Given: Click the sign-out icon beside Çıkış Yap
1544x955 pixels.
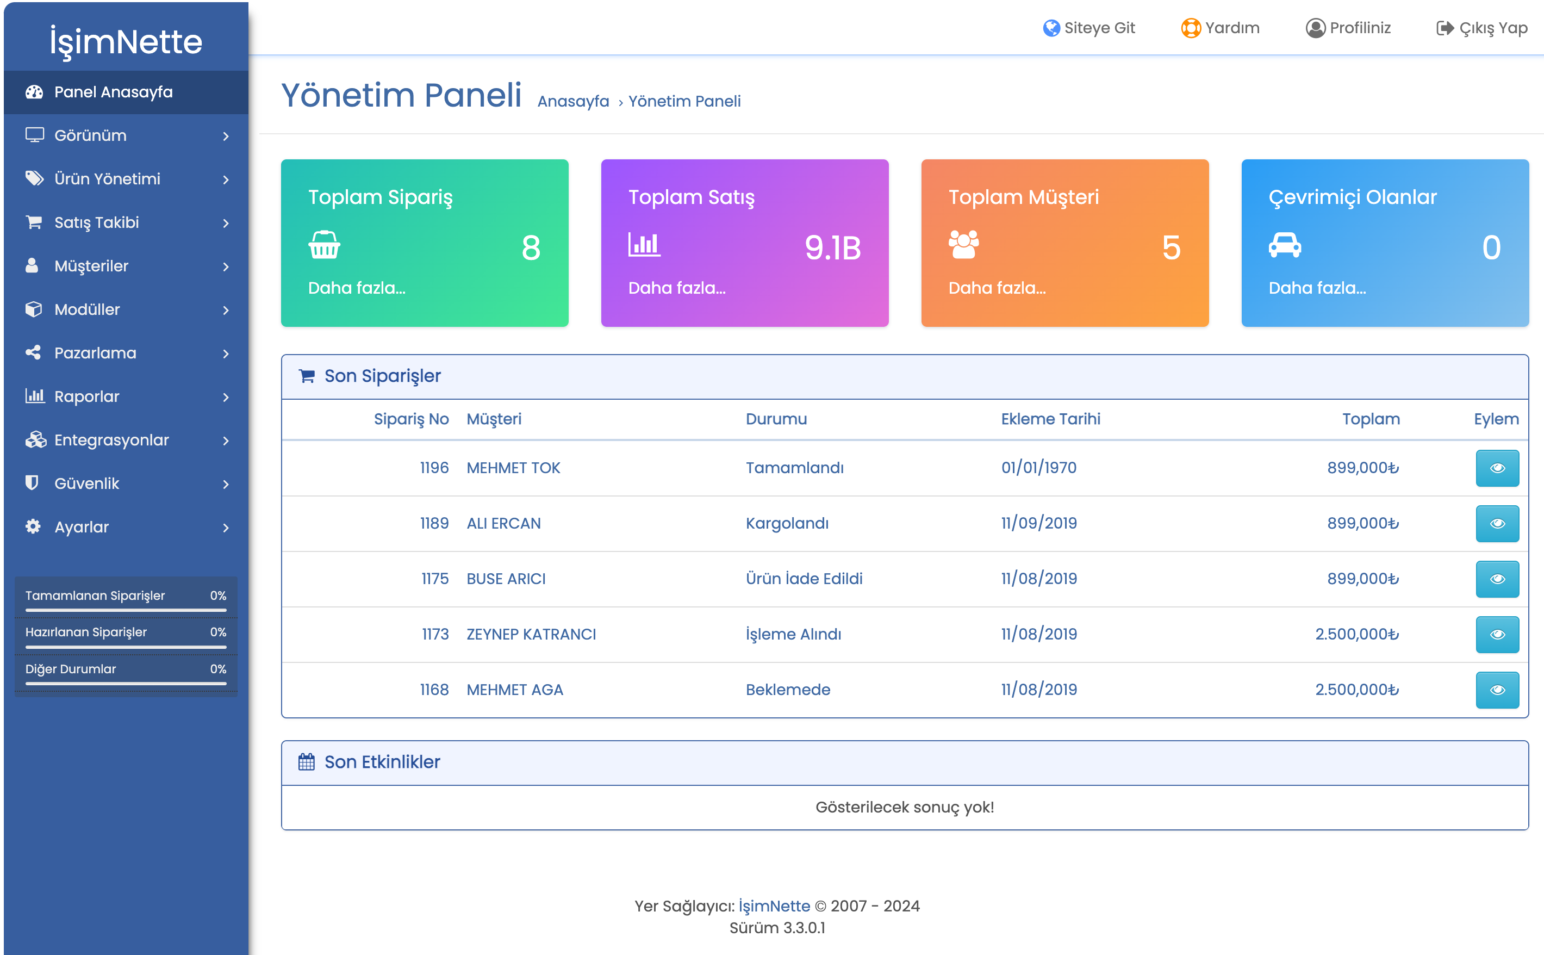Looking at the screenshot, I should pyautogui.click(x=1445, y=28).
